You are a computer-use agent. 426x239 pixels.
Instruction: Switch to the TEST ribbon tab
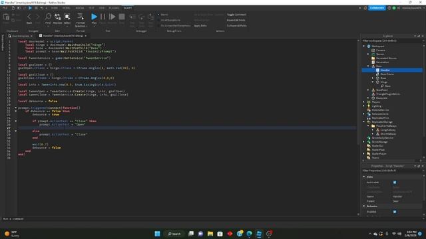(92, 8)
